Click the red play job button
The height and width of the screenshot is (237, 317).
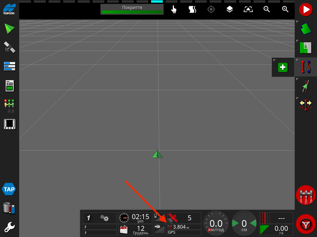point(306,10)
